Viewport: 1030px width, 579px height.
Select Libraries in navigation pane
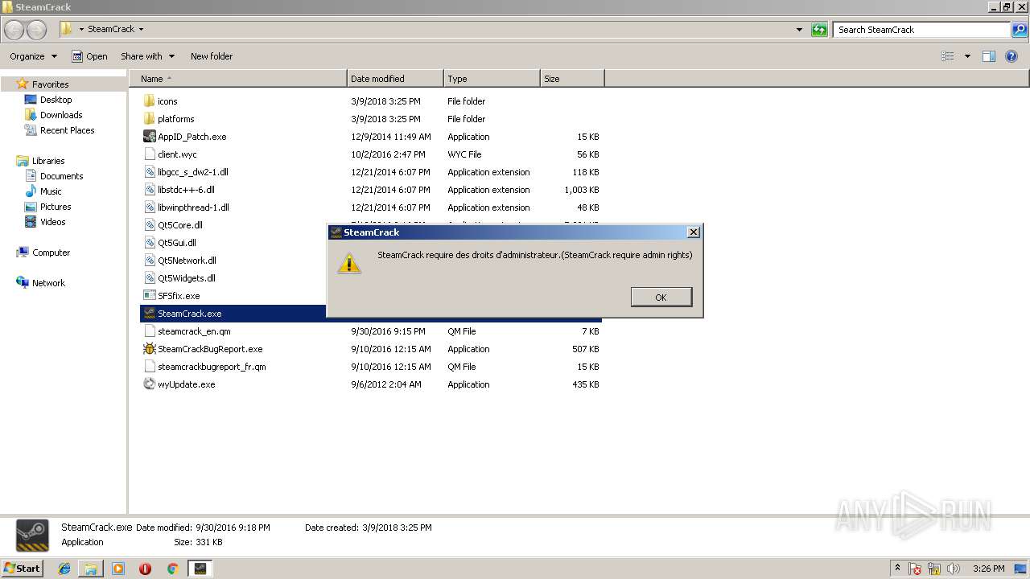pyautogui.click(x=48, y=161)
